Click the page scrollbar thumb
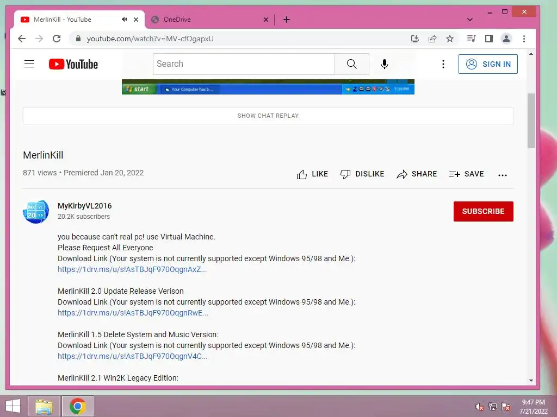557x417 pixels. [531, 121]
